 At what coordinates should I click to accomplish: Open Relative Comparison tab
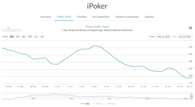[x=127, y=17]
